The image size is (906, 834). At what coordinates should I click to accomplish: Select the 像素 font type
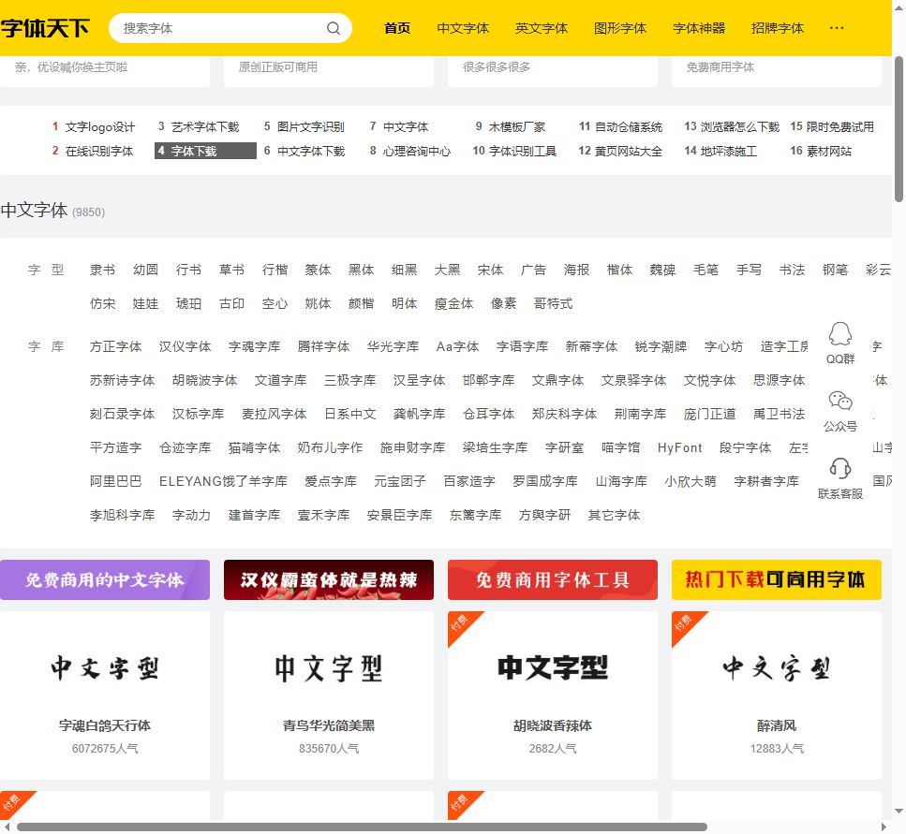[503, 303]
